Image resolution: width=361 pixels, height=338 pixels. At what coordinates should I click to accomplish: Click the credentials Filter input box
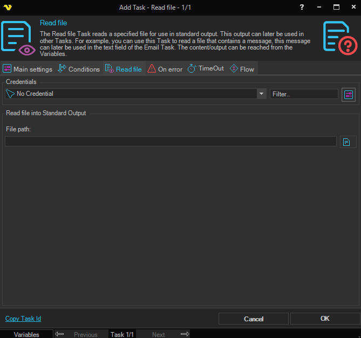point(304,94)
